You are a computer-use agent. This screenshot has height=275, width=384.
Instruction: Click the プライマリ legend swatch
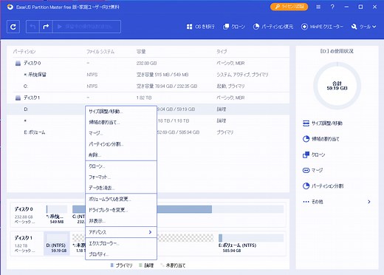pyautogui.click(x=112, y=265)
